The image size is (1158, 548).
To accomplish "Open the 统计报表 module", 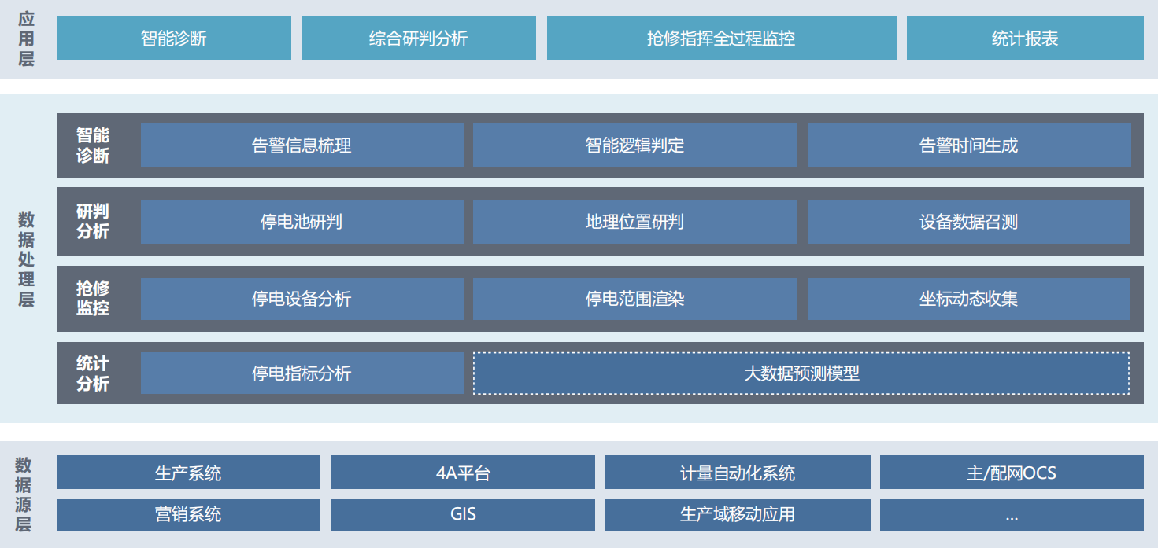I will coord(1023,36).
